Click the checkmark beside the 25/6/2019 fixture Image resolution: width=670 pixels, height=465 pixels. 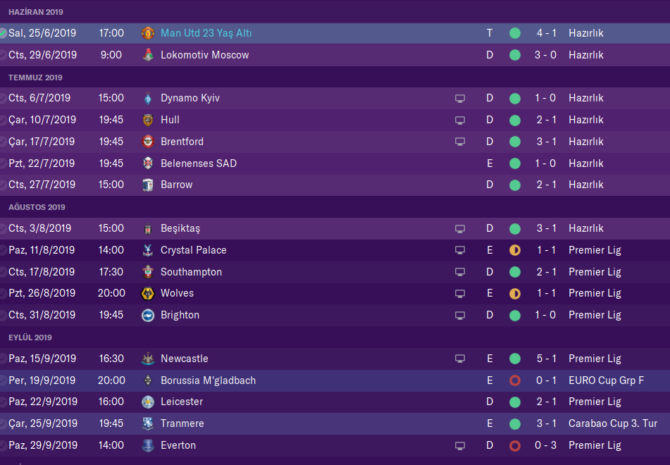[4, 33]
